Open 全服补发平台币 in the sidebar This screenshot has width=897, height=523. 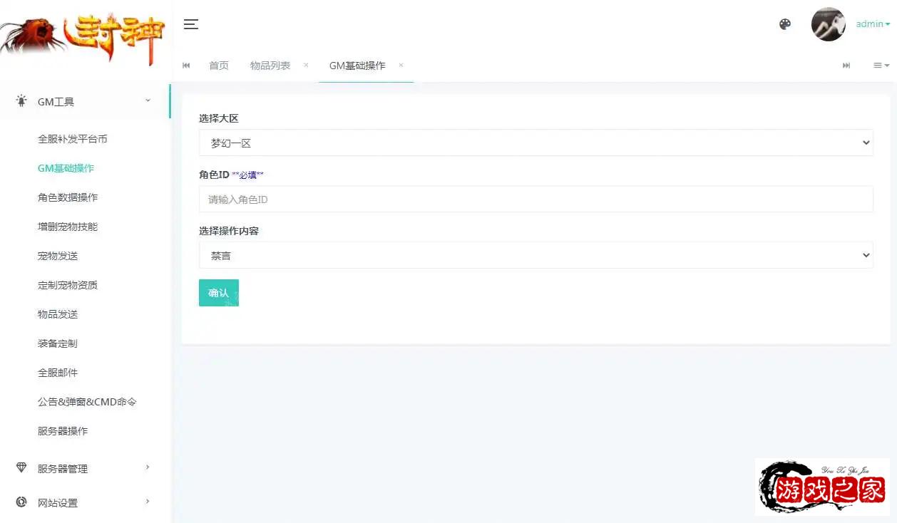73,139
